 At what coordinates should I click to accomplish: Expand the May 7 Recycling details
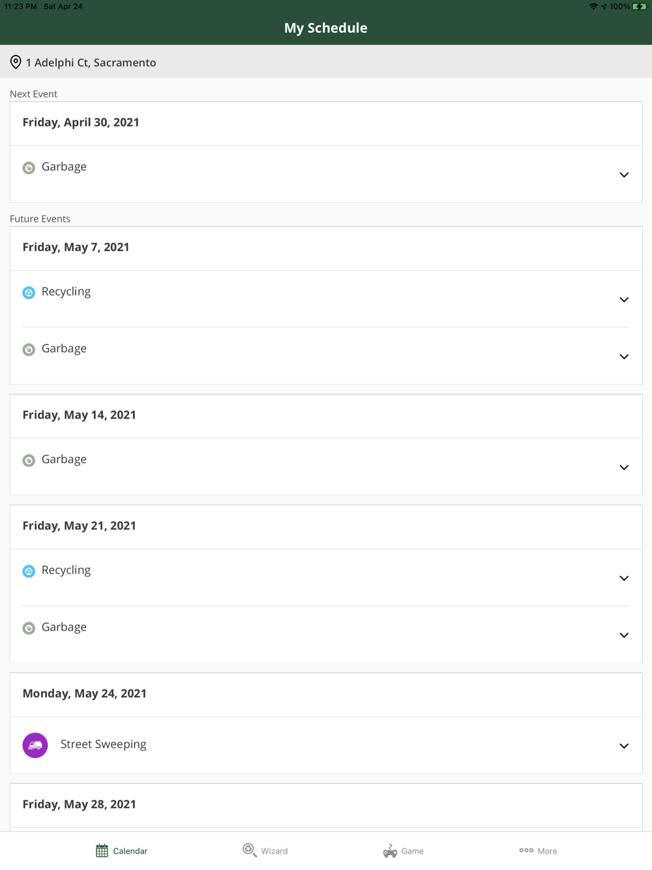pos(624,299)
